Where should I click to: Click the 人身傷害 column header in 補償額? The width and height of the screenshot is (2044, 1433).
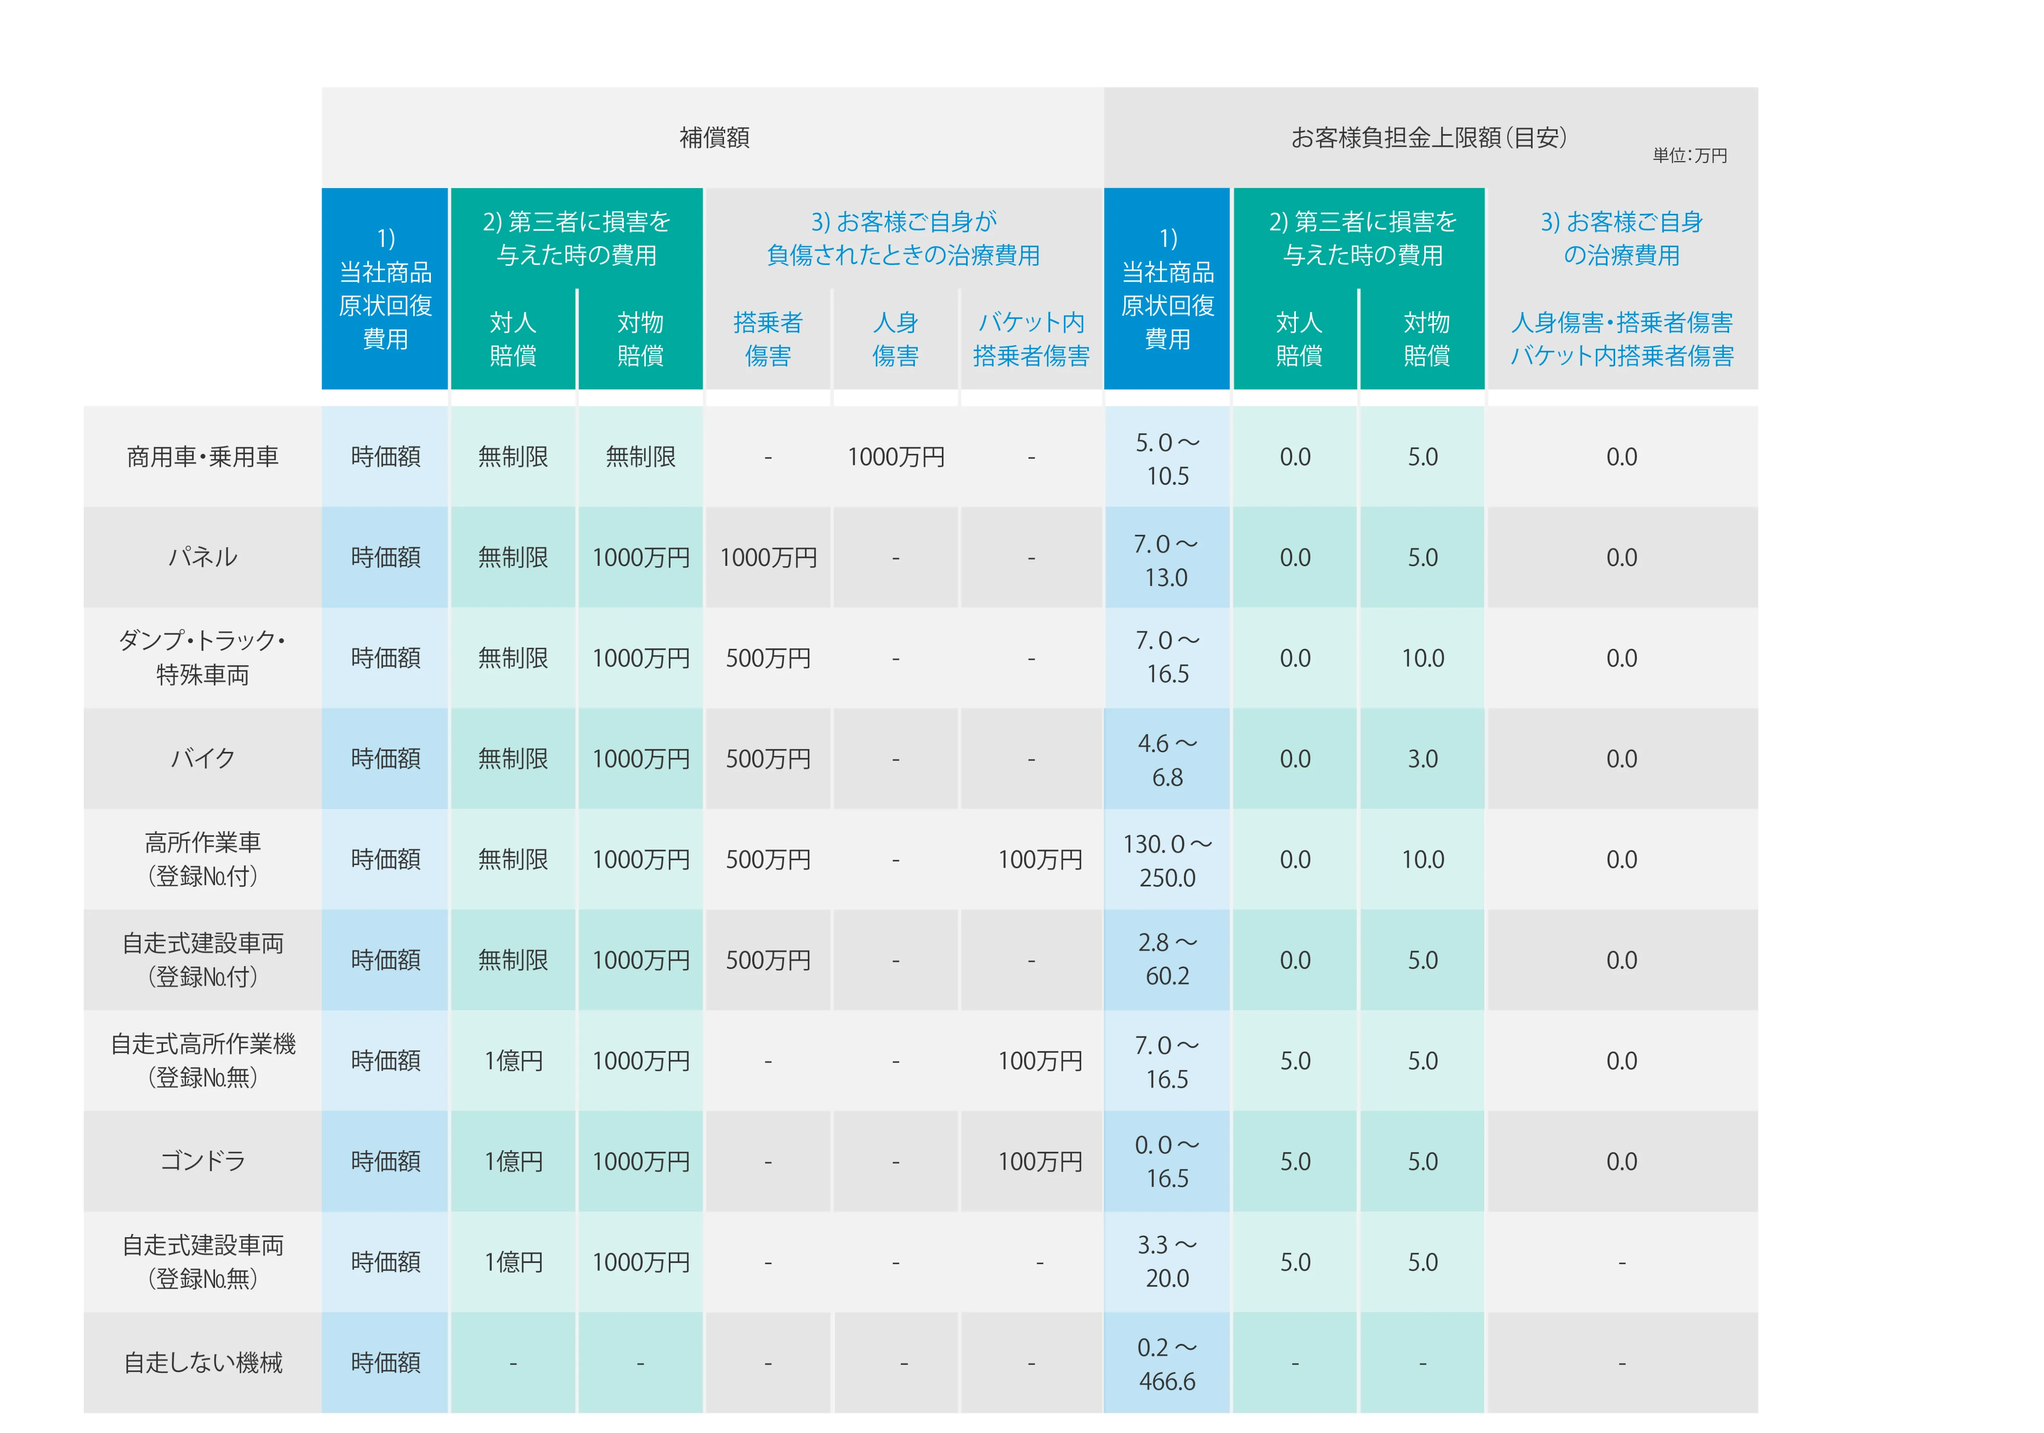[x=895, y=339]
